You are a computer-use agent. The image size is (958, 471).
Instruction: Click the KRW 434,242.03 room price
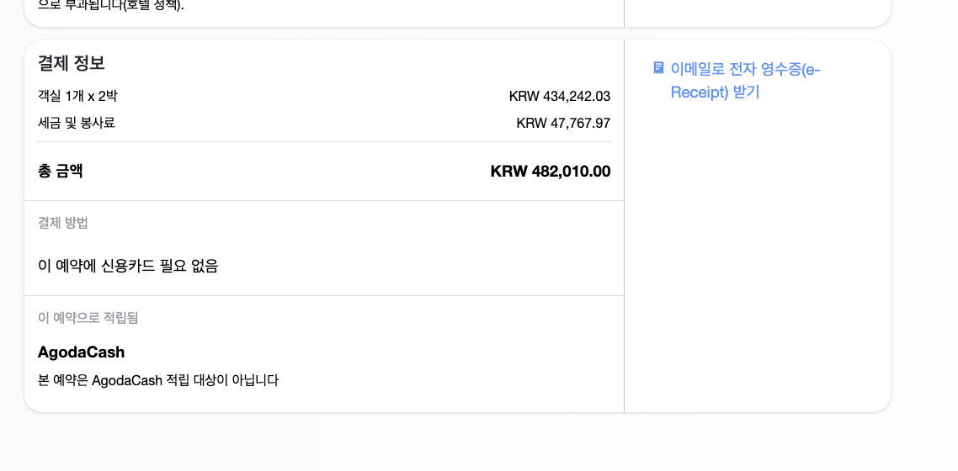click(560, 97)
